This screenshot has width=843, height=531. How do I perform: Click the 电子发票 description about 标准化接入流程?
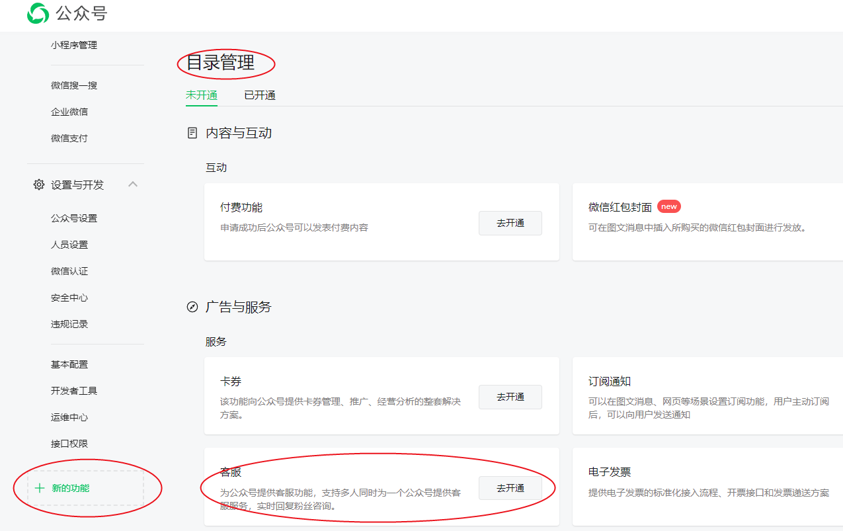(x=709, y=493)
